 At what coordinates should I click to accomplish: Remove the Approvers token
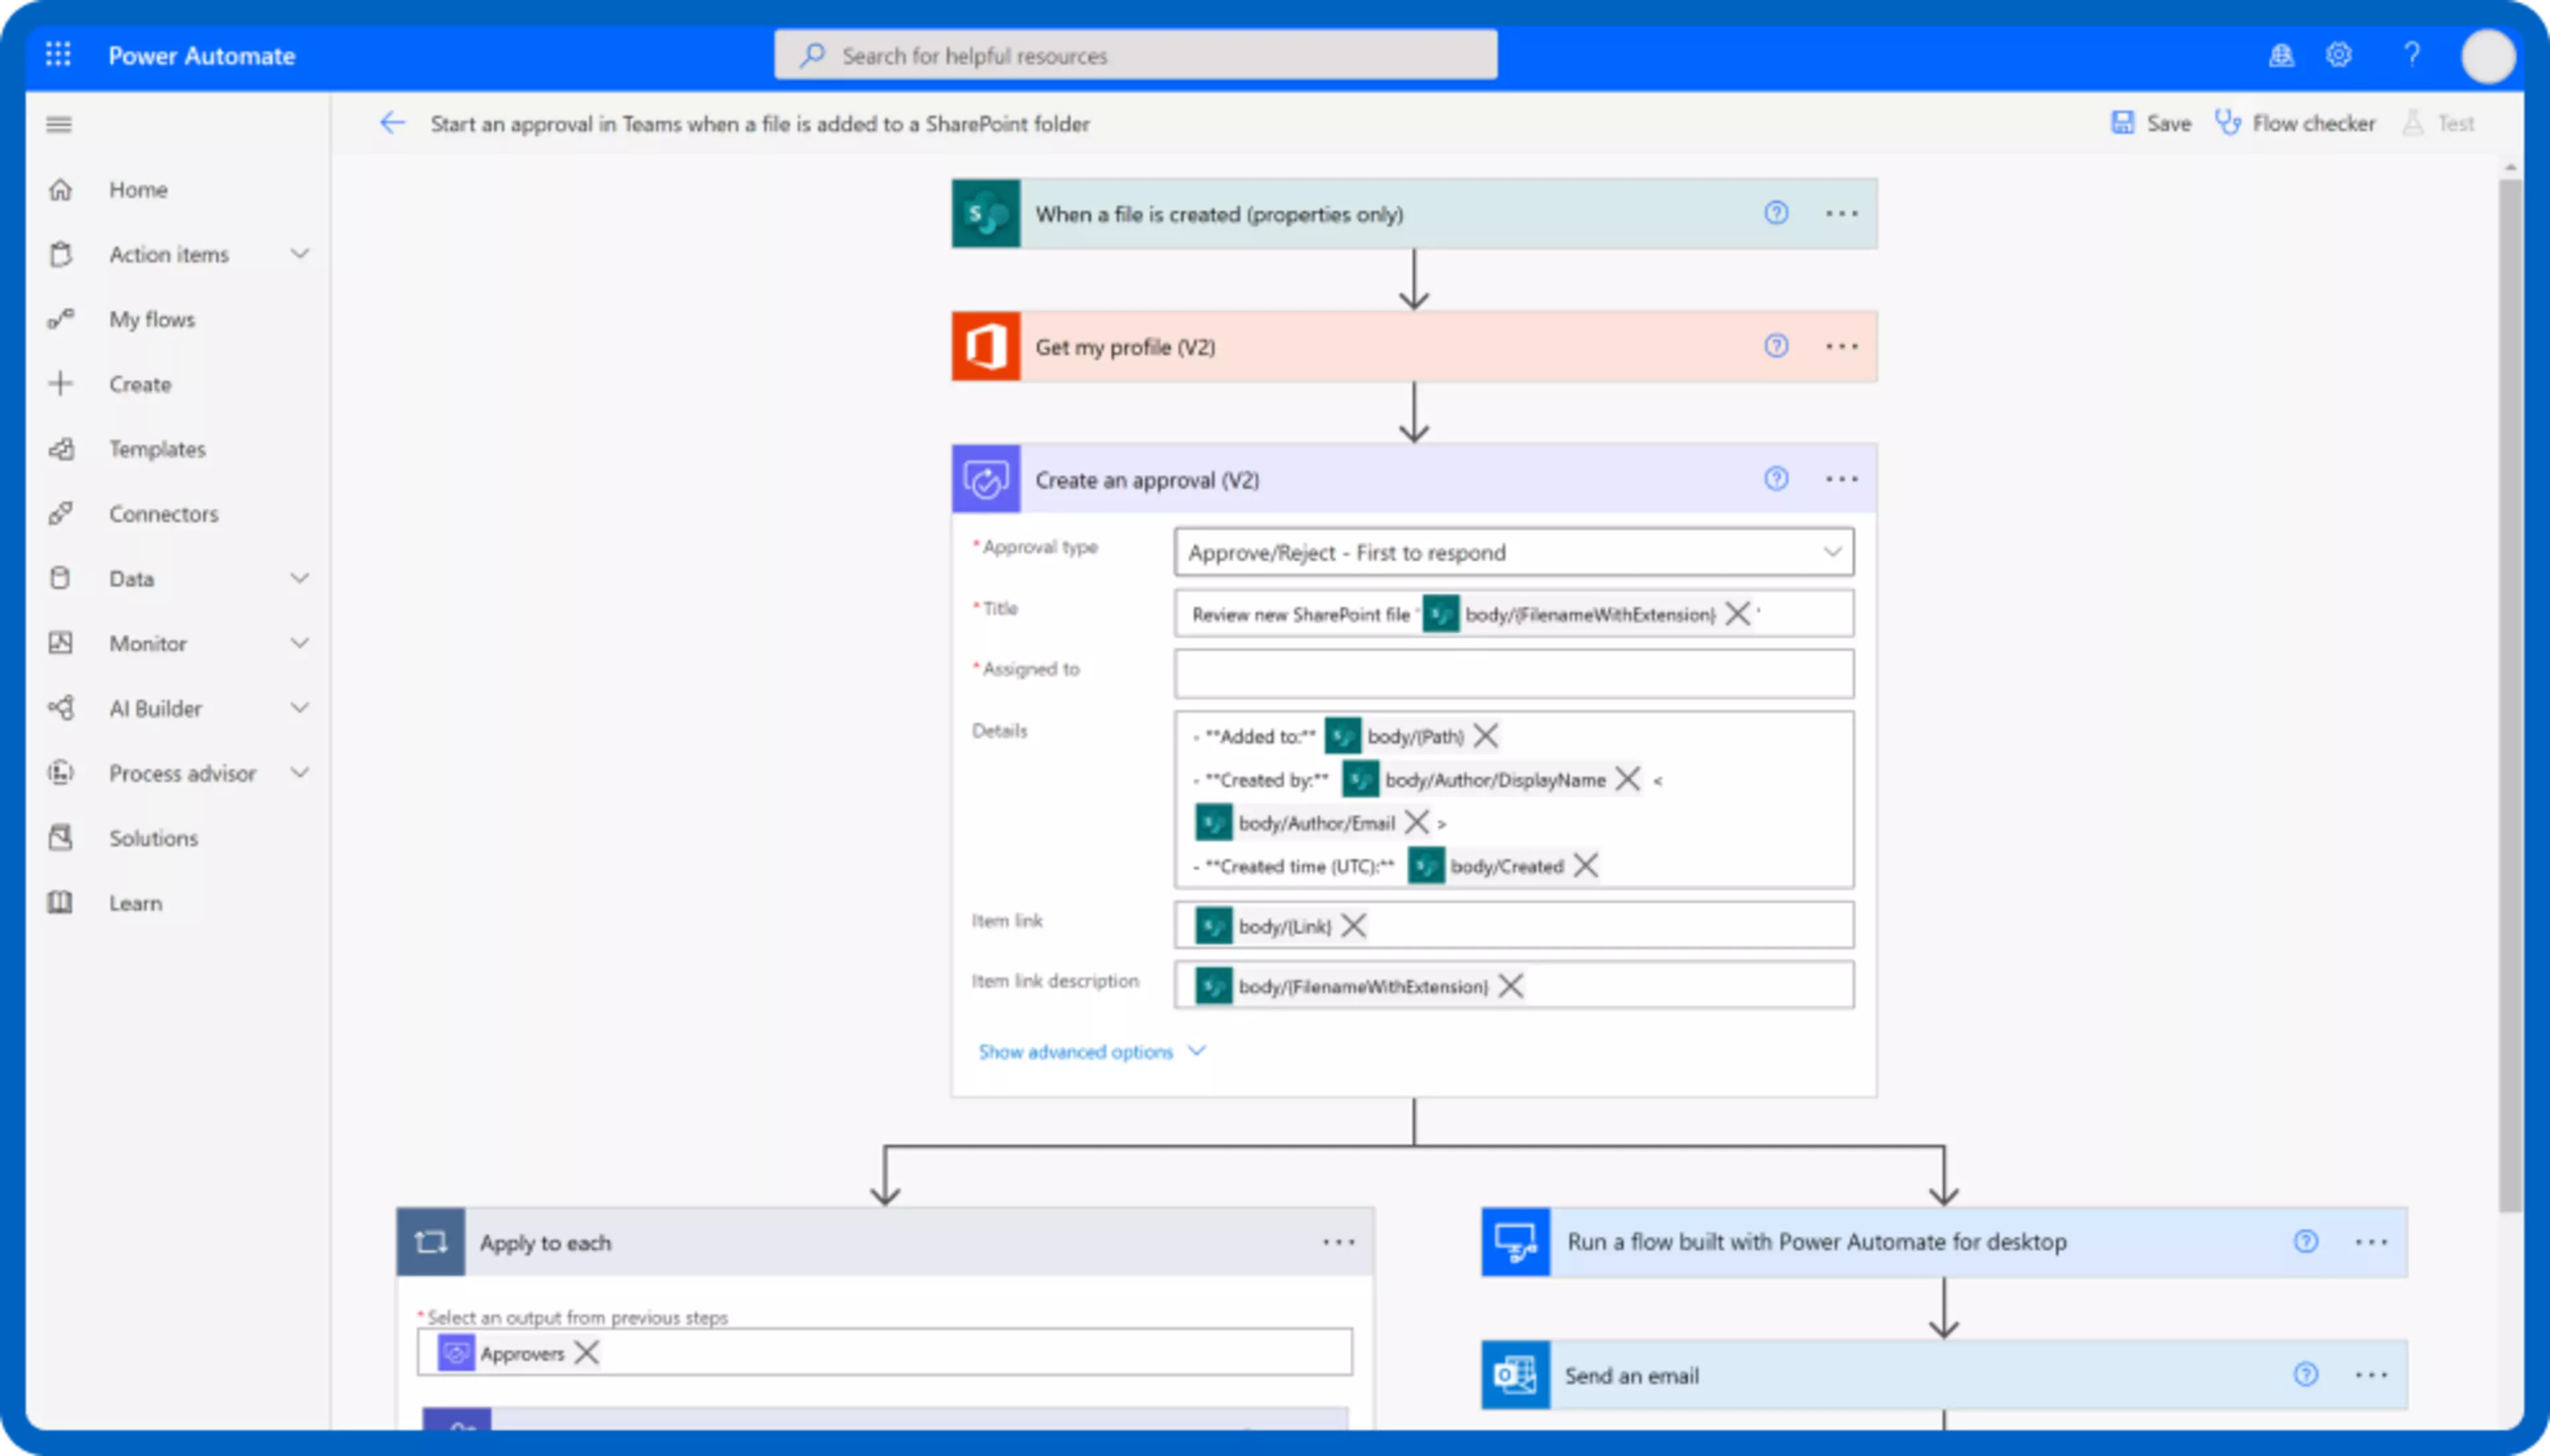[x=587, y=1353]
